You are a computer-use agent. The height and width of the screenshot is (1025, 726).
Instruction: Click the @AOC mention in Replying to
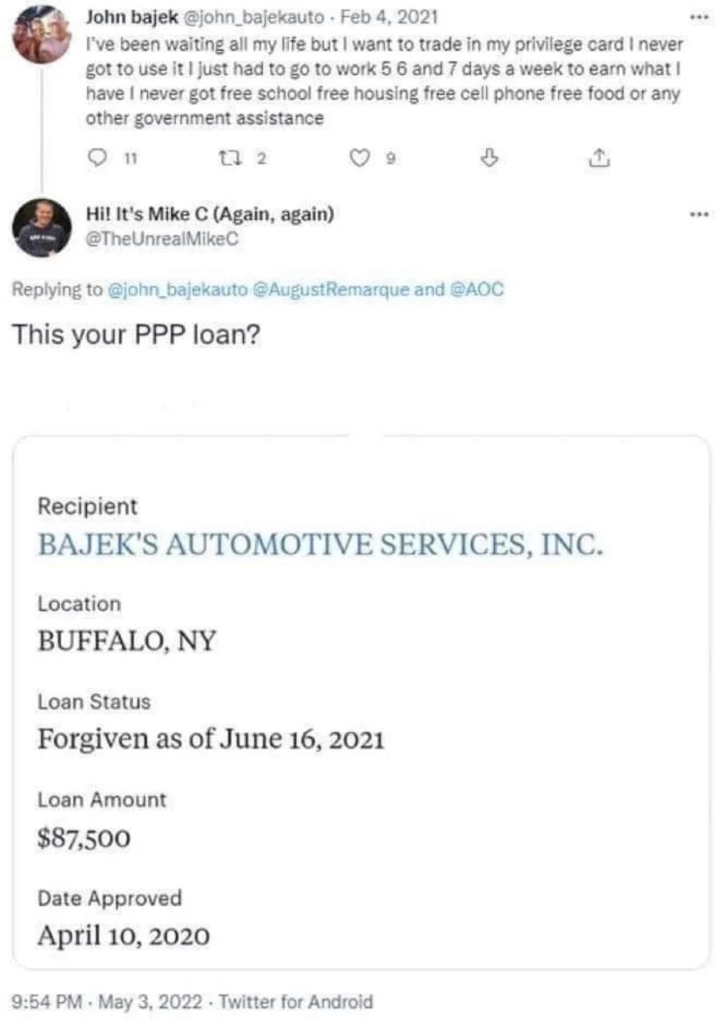[476, 289]
